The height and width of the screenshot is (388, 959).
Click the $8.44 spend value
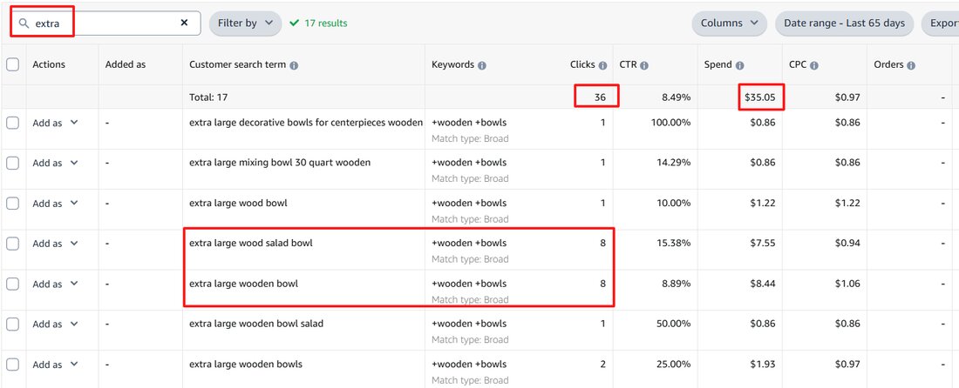(x=763, y=283)
